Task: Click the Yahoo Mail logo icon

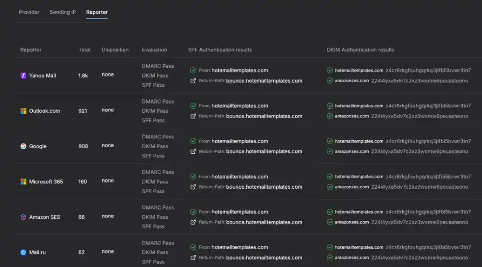Action: pos(23,76)
